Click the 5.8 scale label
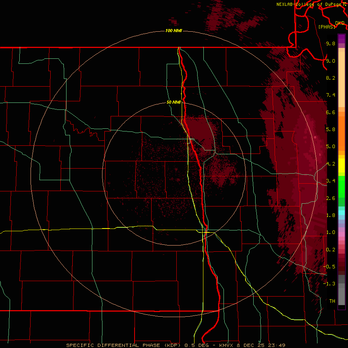This screenshot has height=348, width=348. pyautogui.click(x=331, y=130)
